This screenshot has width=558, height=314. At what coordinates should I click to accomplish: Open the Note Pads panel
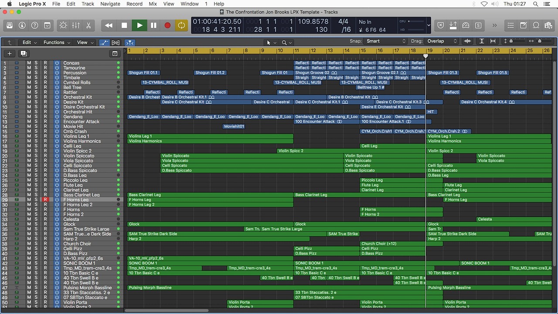[x=524, y=25]
